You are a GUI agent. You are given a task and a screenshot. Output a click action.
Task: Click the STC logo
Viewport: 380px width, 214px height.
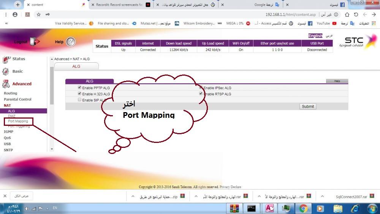(x=358, y=41)
